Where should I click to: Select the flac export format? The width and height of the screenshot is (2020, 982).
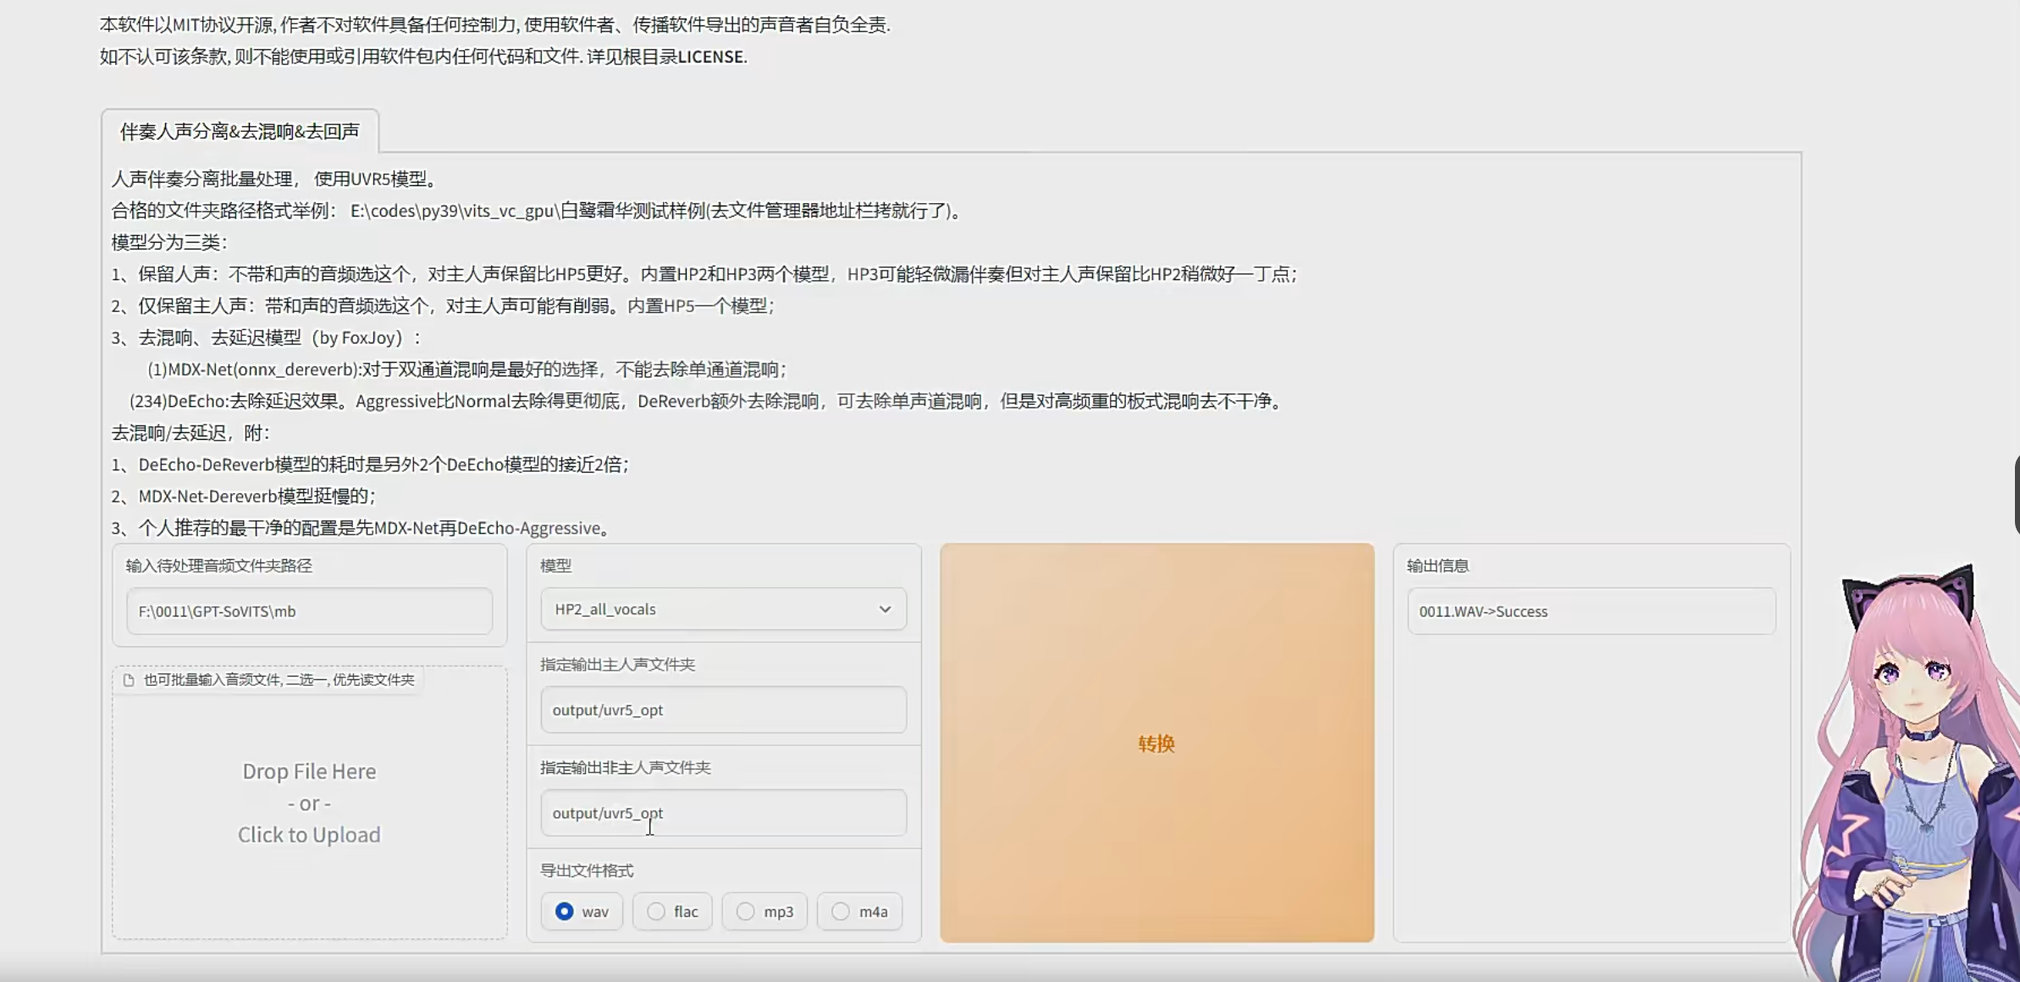pyautogui.click(x=656, y=911)
